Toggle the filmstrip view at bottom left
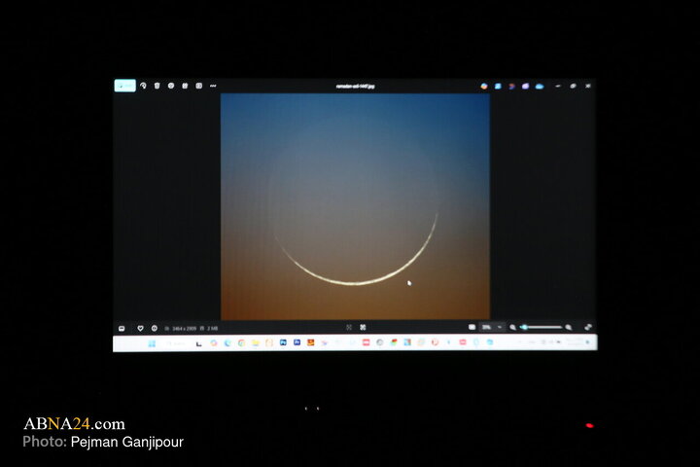 tap(122, 328)
